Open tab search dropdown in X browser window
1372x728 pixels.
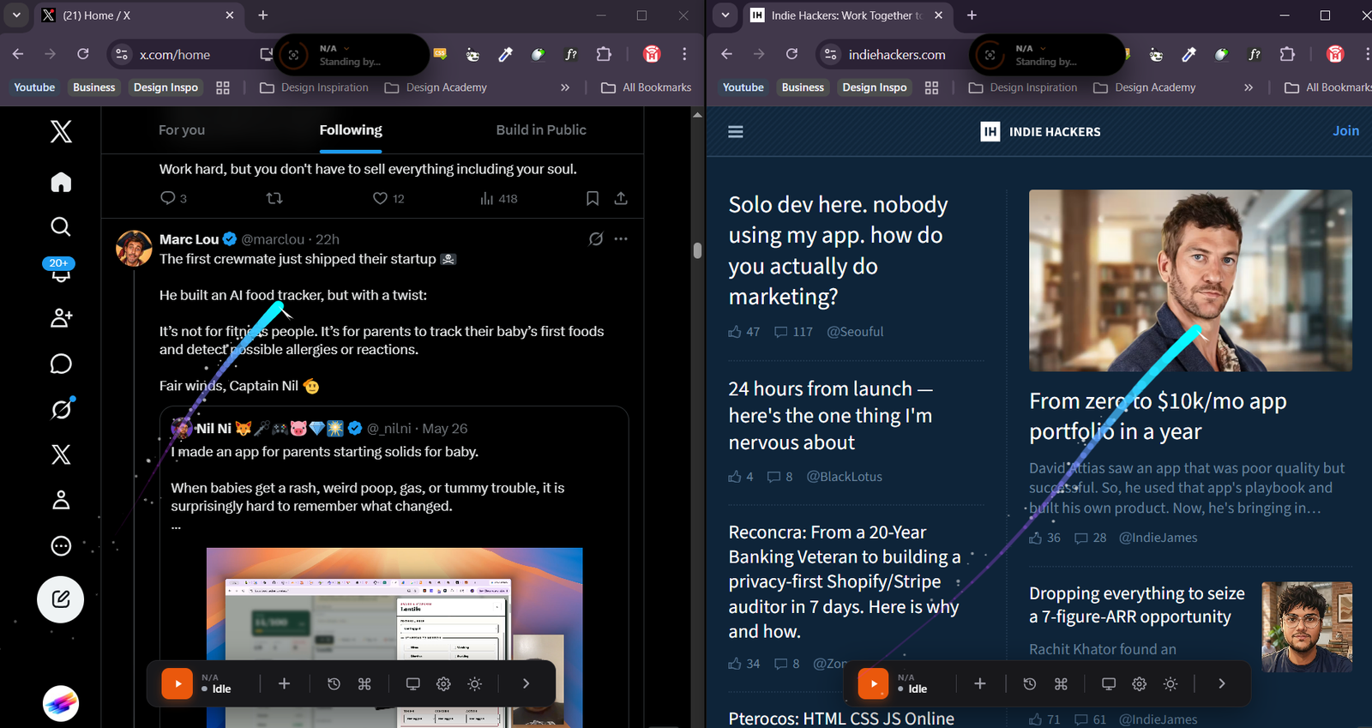(x=16, y=15)
